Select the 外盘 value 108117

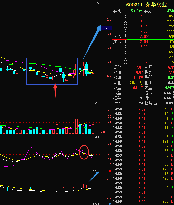click(x=137, y=88)
